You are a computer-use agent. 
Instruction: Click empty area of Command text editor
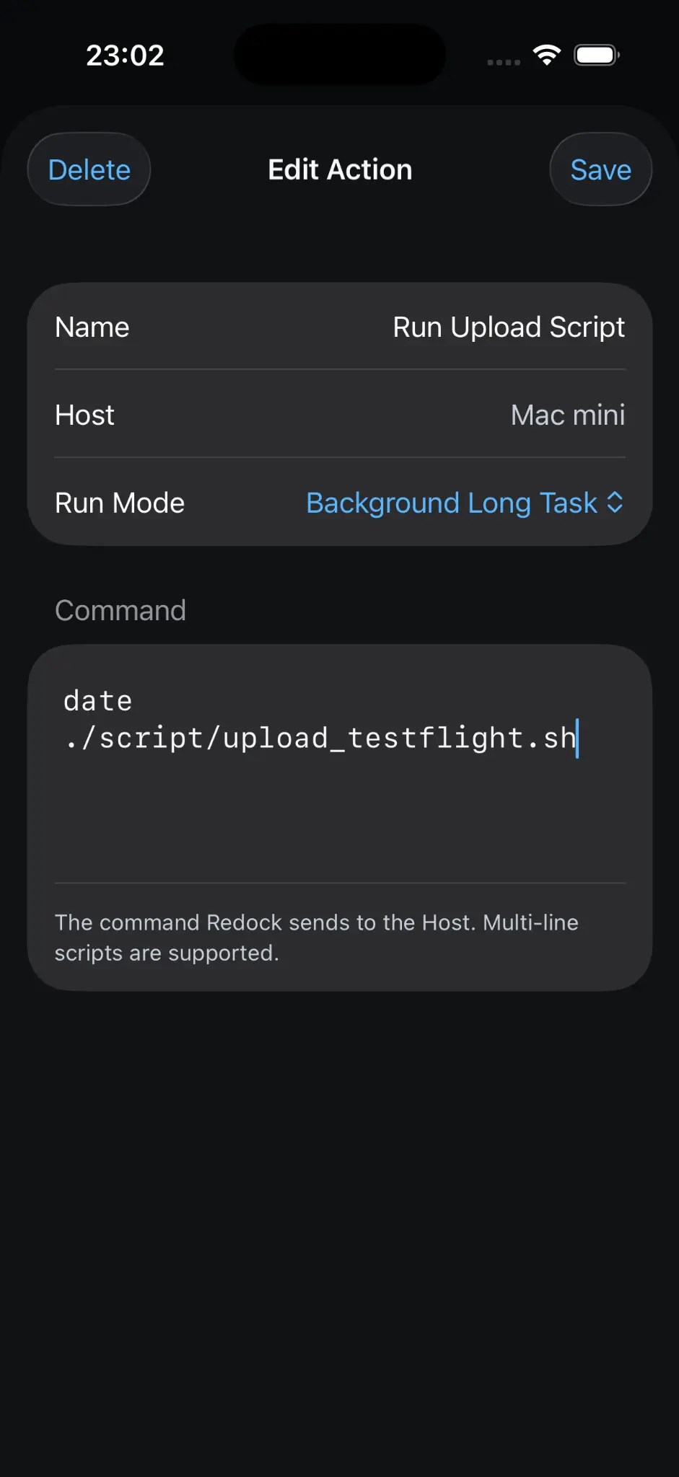pyautogui.click(x=340, y=822)
